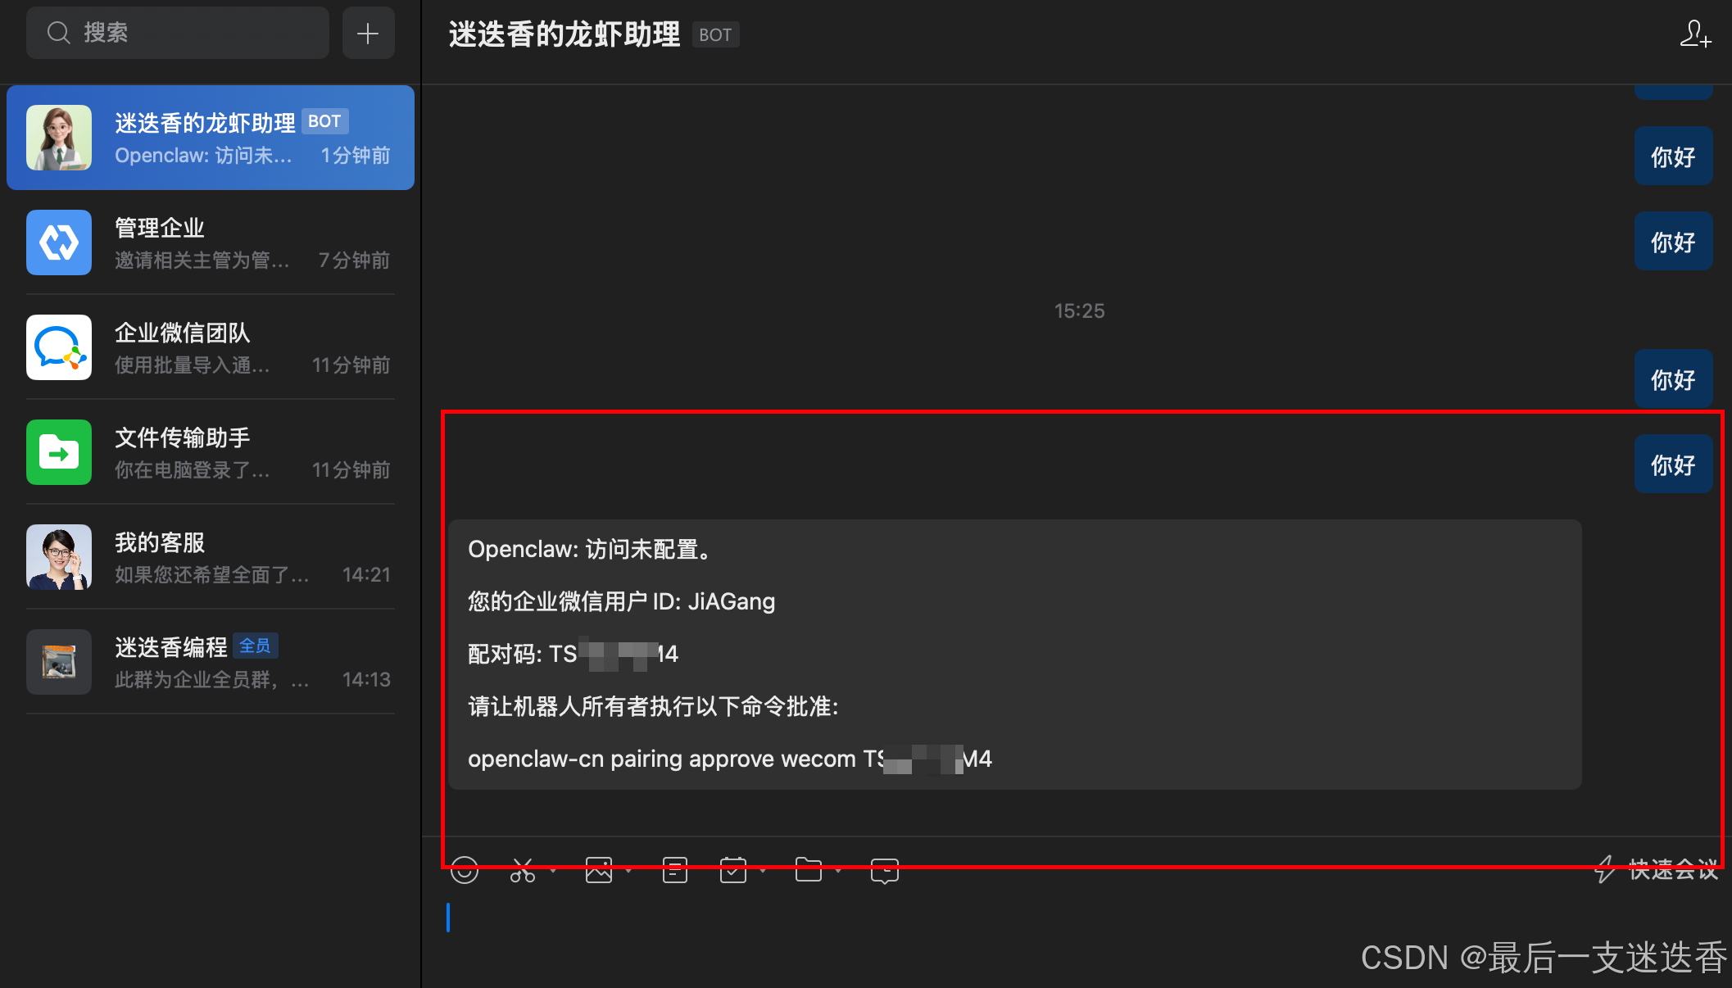Expand the schedule icon dropdown arrow
Viewport: 1732px width, 988px height.
[763, 870]
